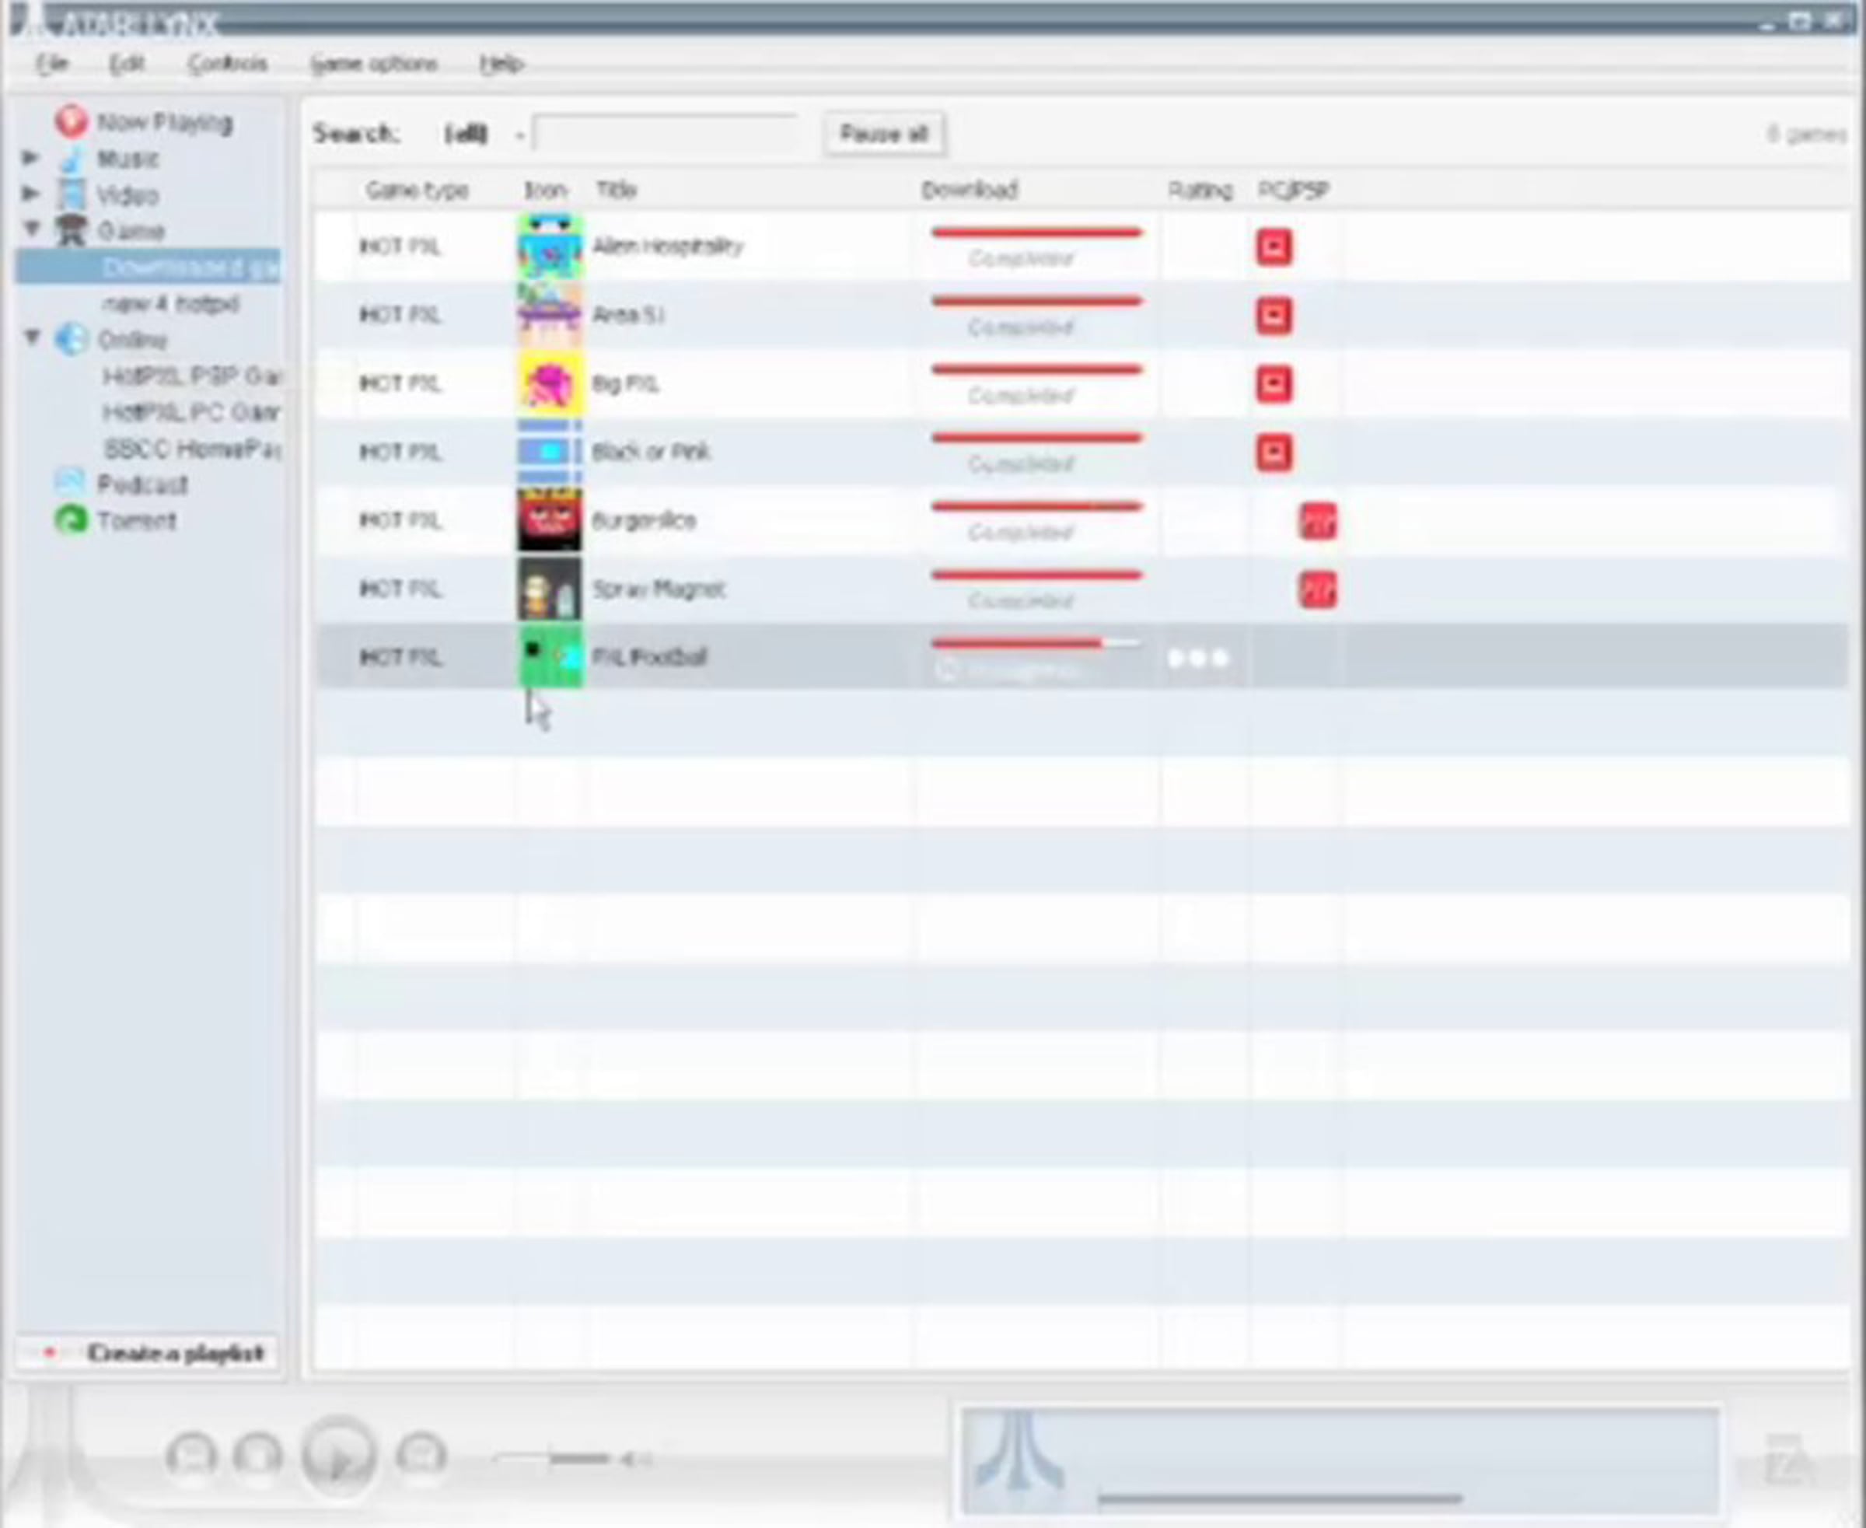The width and height of the screenshot is (1866, 1528).
Task: Open BBCC HomePage under Online
Action: [x=192, y=449]
